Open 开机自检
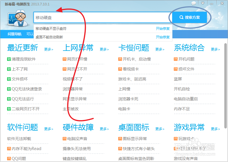Viewport: 228px width, 162px height. click(x=182, y=89)
